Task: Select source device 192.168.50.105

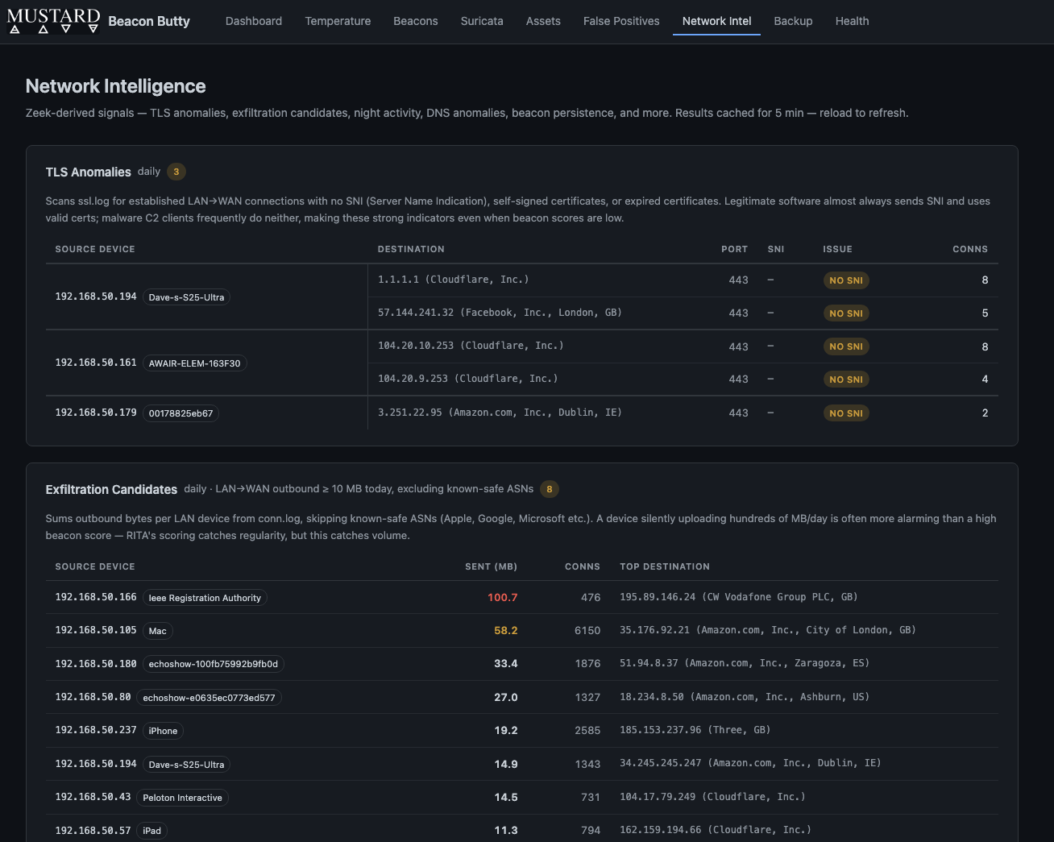Action: [x=96, y=630]
